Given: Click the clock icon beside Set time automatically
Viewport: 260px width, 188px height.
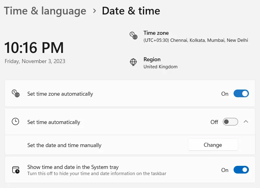Looking at the screenshot, I should click(x=15, y=122).
